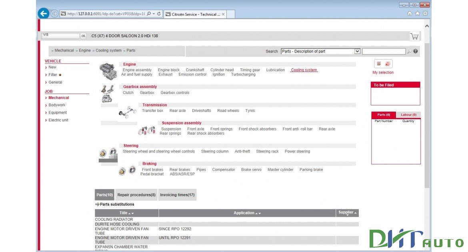Click the browser forward arrow
Screen dimensions: 468x252
click(x=54, y=14)
